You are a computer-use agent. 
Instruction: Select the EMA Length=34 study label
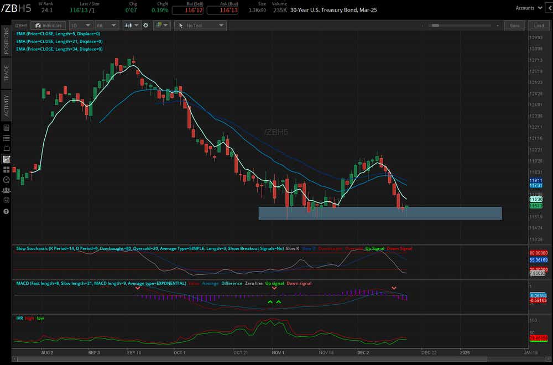(x=59, y=49)
